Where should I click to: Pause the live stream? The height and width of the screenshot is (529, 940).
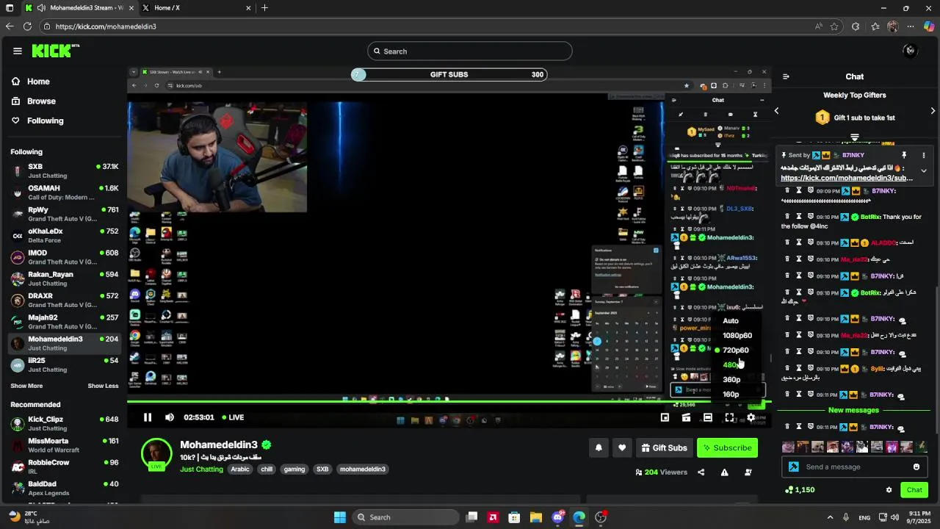pyautogui.click(x=148, y=417)
